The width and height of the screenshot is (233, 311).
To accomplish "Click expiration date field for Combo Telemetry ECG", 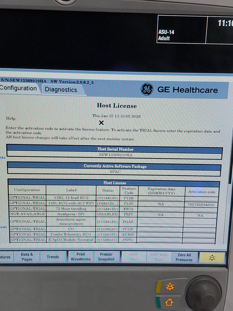I will click(159, 235).
